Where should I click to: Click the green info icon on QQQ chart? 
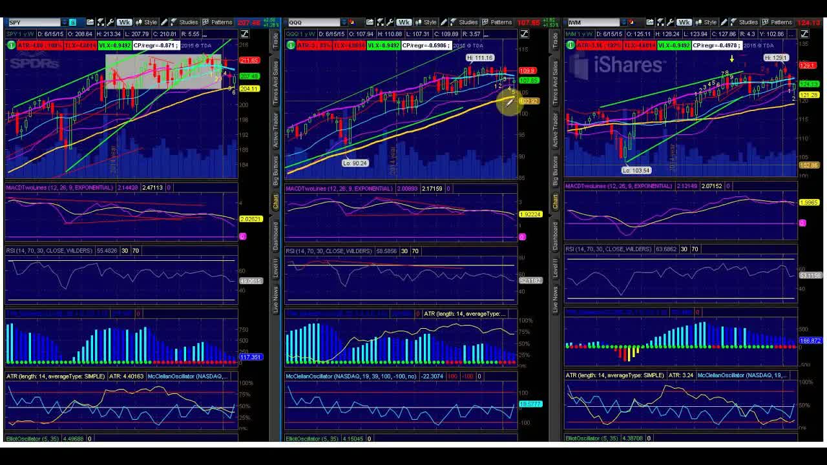(291, 45)
